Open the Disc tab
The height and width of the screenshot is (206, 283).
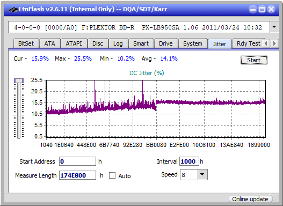pyautogui.click(x=98, y=43)
